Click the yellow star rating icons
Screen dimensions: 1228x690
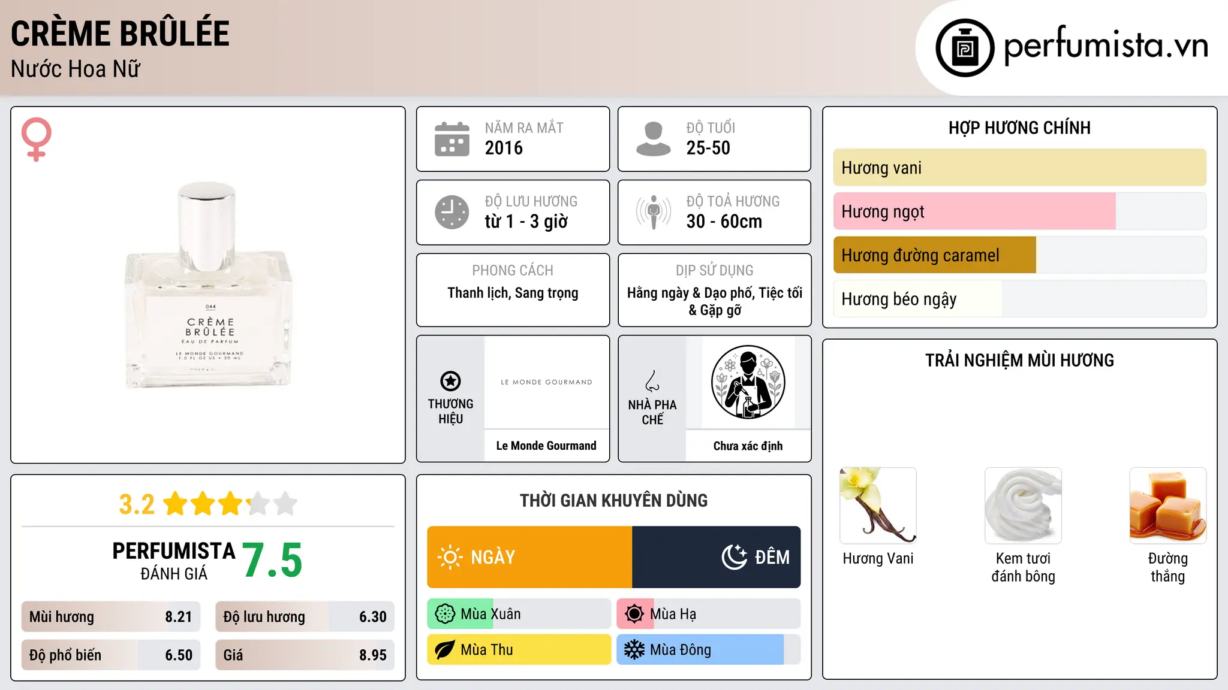click(x=230, y=504)
